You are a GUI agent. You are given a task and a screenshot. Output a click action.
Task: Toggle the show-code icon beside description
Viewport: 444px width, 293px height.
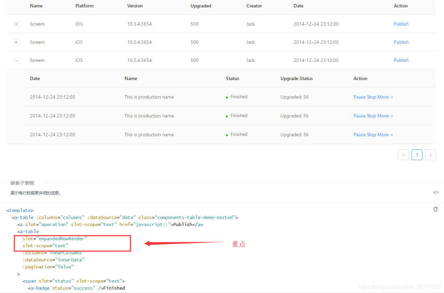pos(436,192)
